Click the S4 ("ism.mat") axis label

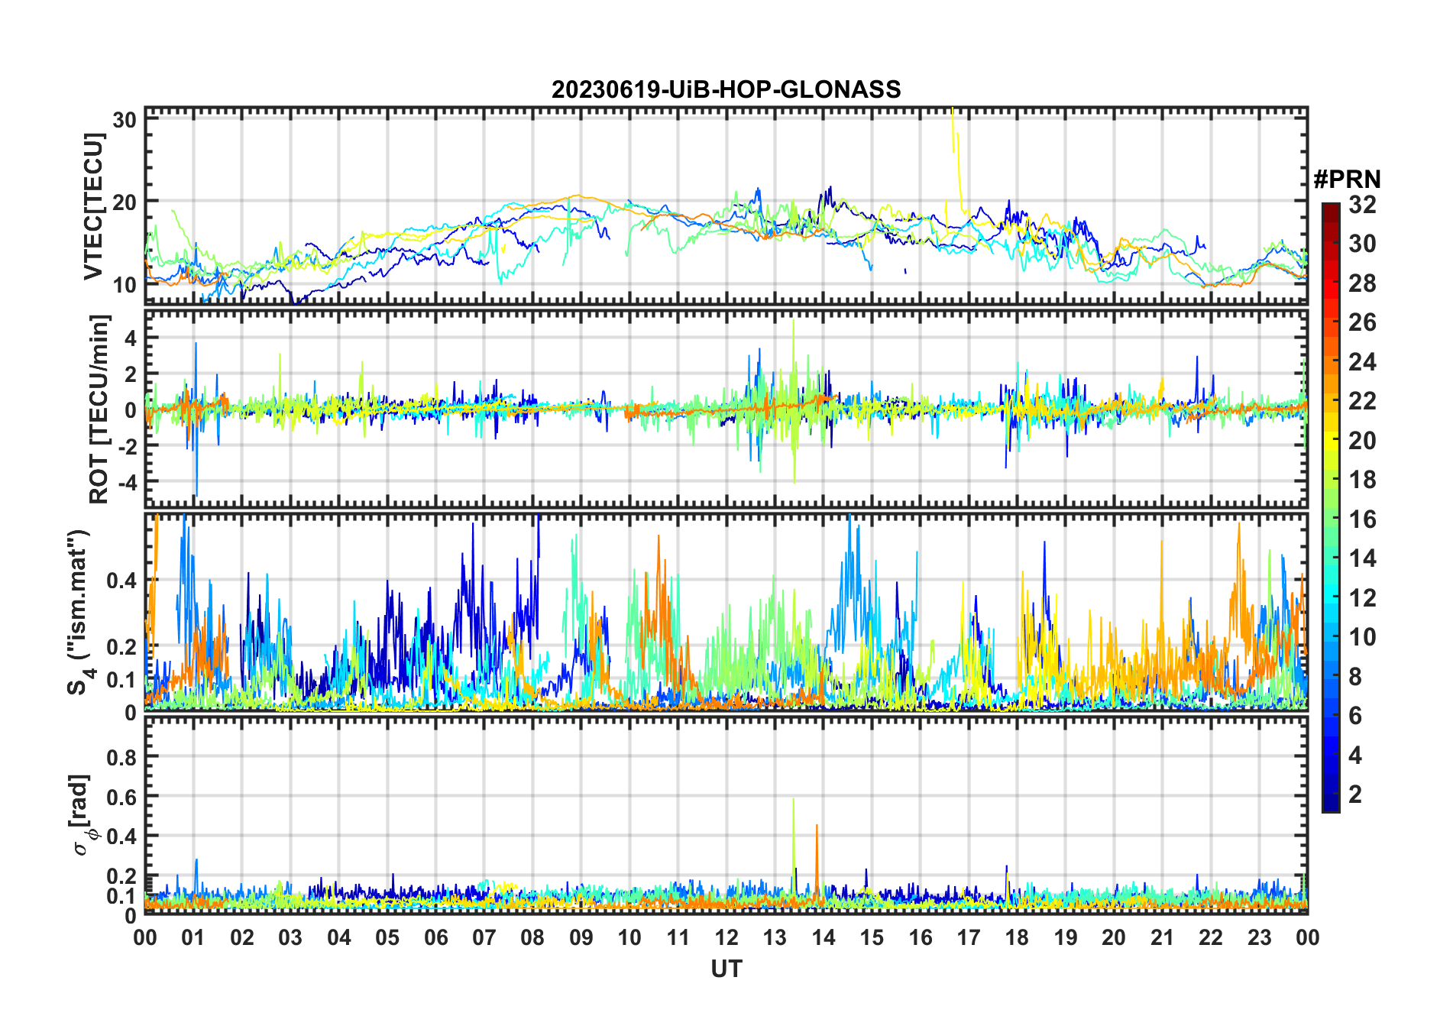click(81, 612)
